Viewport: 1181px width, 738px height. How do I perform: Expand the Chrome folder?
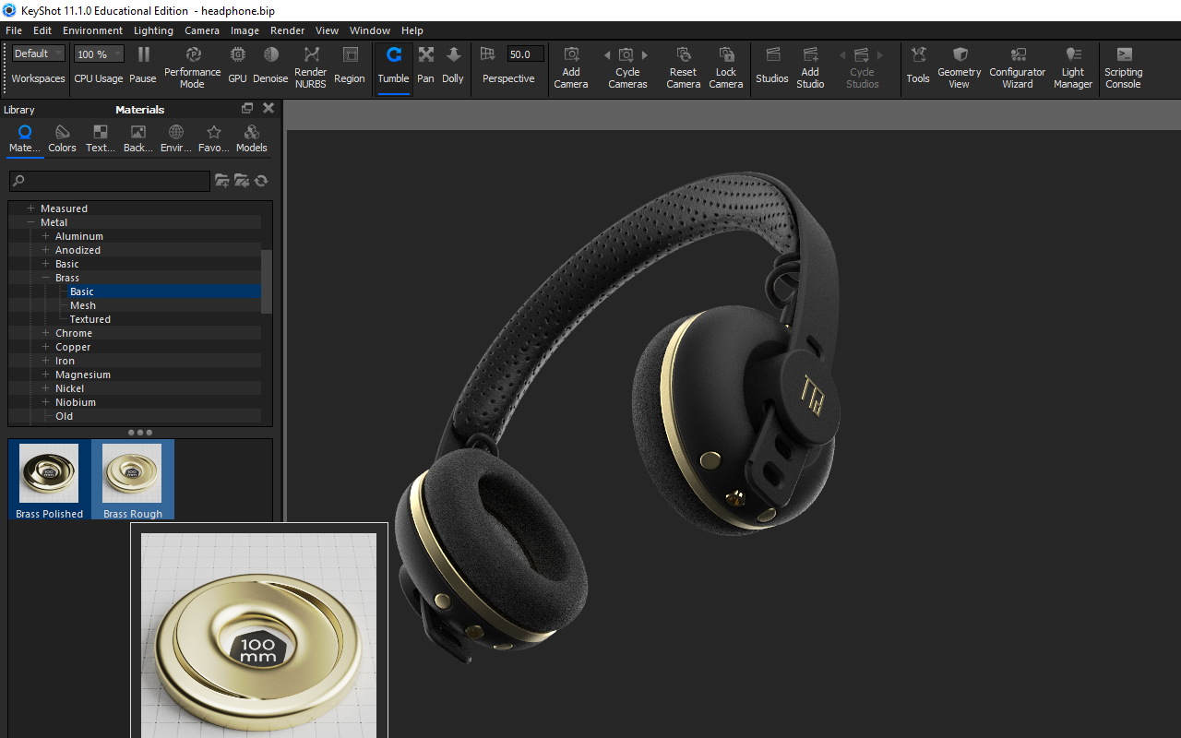(45, 333)
